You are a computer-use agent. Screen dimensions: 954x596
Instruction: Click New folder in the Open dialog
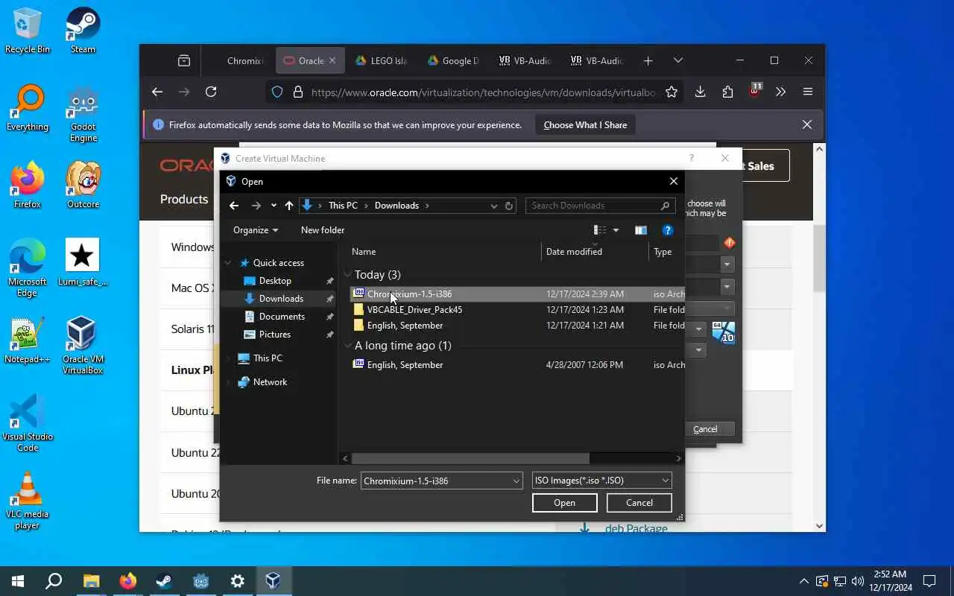[x=323, y=230]
